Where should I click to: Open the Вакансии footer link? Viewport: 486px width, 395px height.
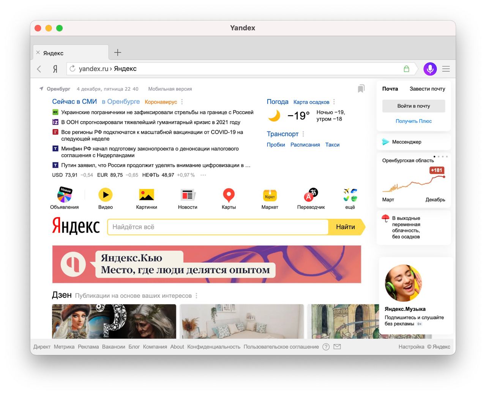(x=114, y=347)
